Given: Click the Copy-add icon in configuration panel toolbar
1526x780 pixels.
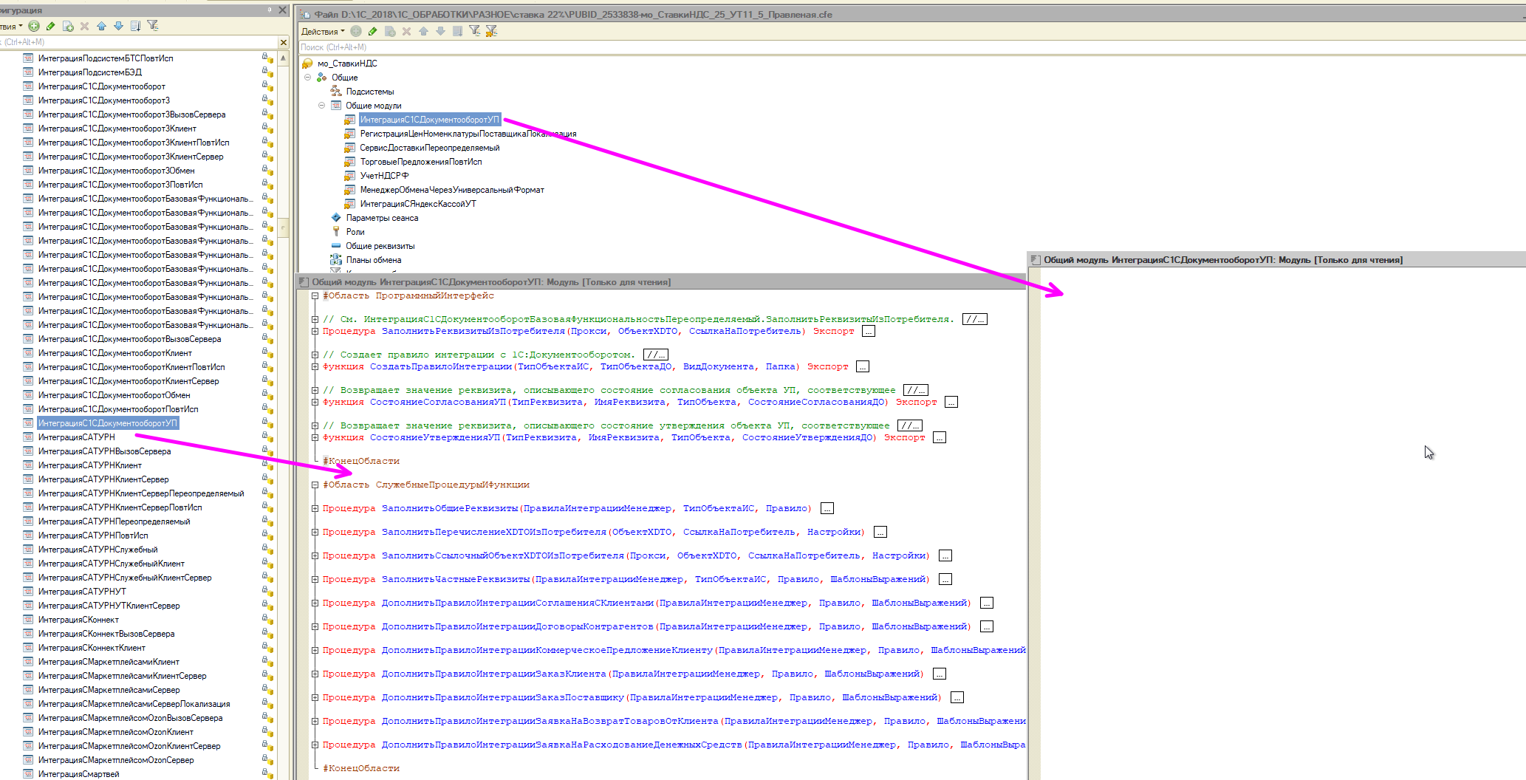Looking at the screenshot, I should pos(68,26).
